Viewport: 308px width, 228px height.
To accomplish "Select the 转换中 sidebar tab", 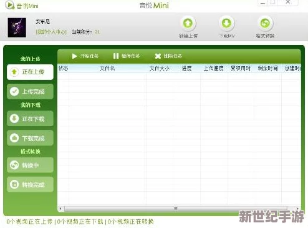I will [x=30, y=165].
